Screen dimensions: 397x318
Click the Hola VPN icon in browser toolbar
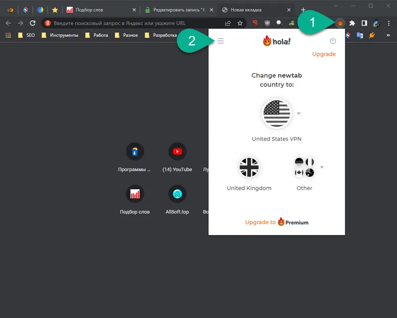point(340,23)
